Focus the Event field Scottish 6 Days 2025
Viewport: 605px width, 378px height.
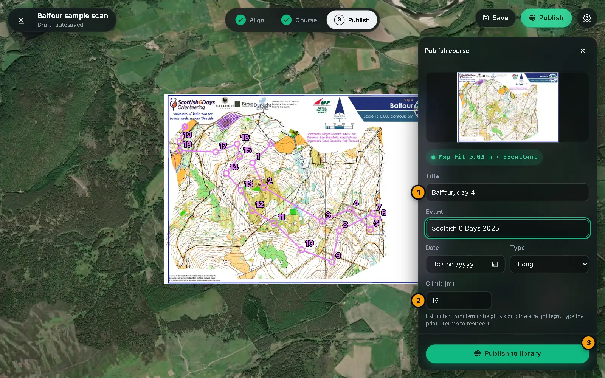point(507,228)
